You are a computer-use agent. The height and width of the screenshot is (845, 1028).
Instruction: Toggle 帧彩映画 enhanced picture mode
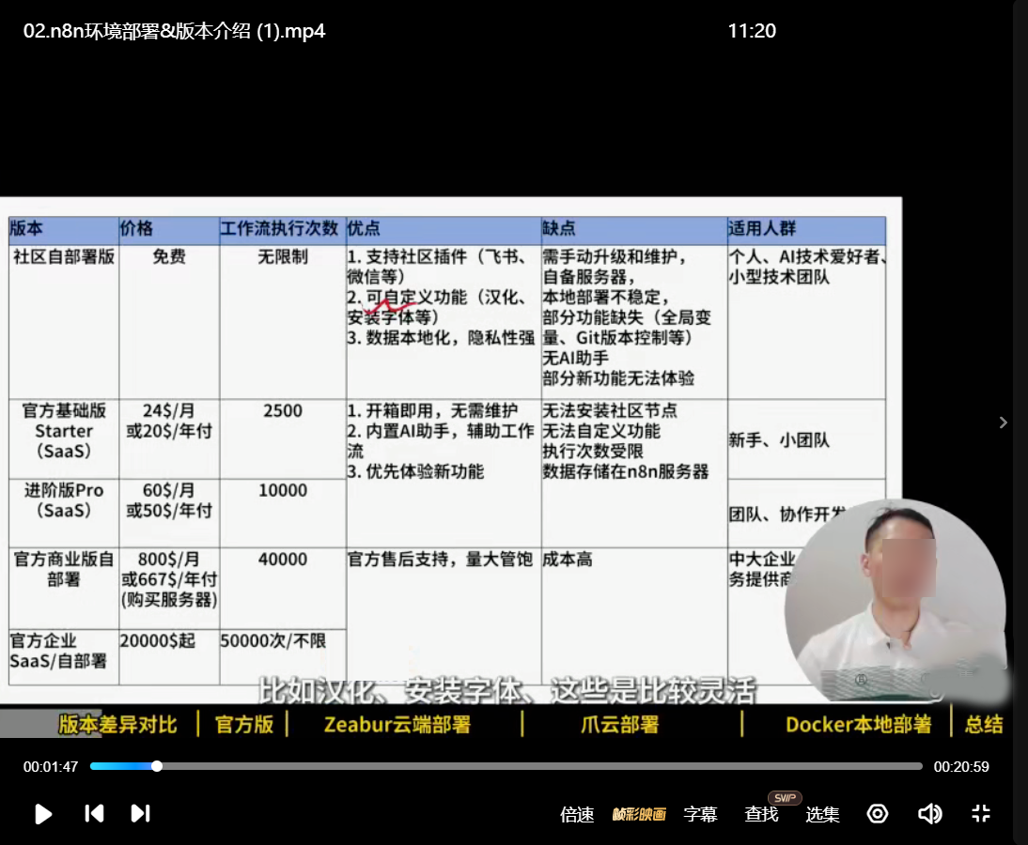[639, 814]
